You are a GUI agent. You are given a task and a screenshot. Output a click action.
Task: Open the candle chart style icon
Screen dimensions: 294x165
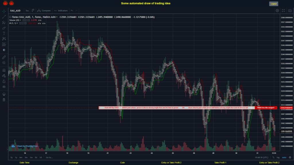point(33,11)
